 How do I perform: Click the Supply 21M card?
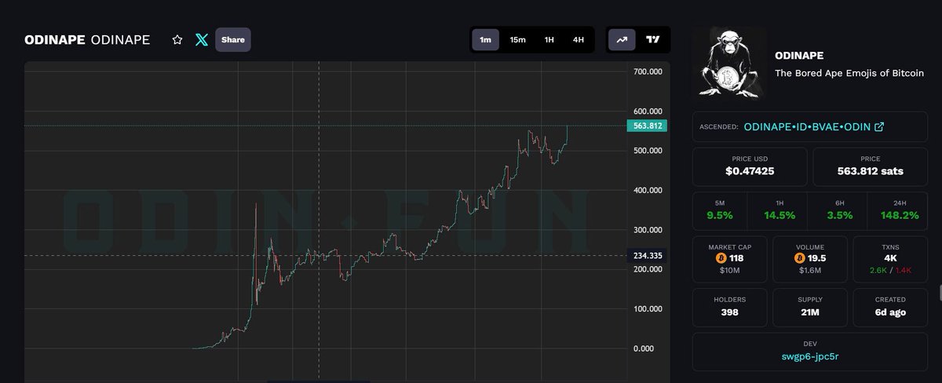click(810, 307)
